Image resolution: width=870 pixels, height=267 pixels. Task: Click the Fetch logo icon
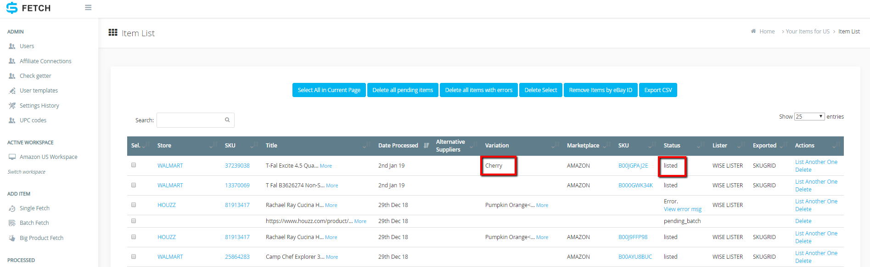pyautogui.click(x=11, y=8)
